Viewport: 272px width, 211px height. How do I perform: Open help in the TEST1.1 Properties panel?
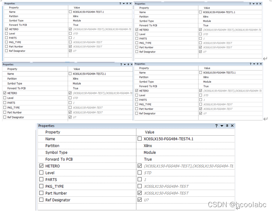[250, 3]
